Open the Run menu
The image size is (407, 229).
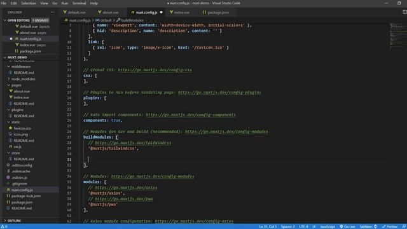coord(65,3)
